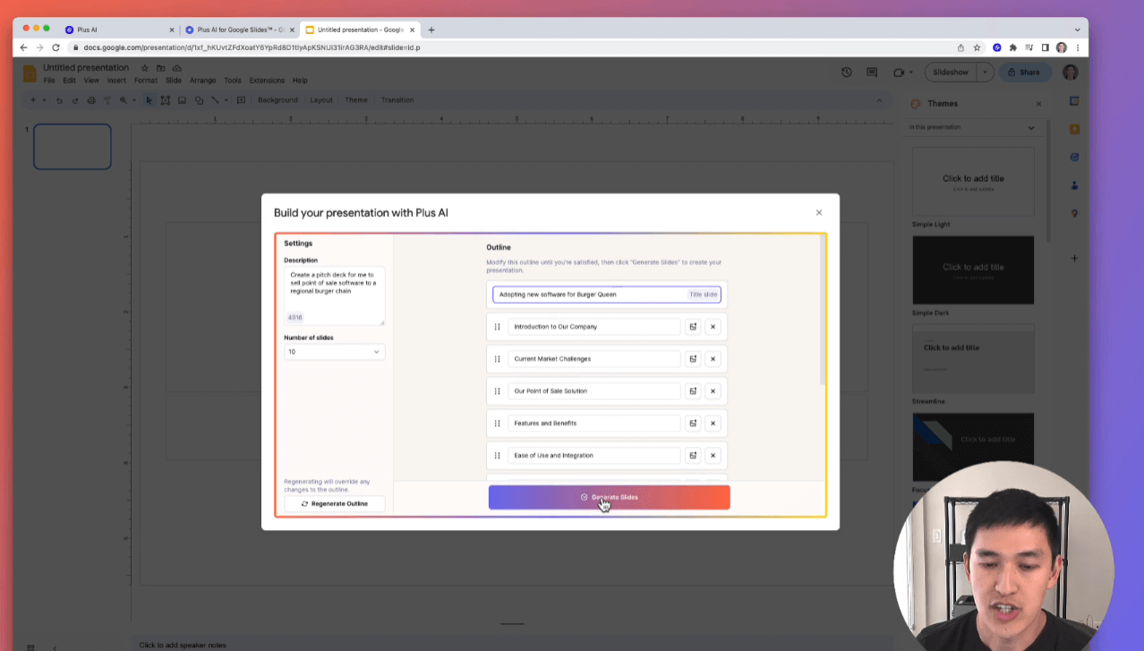Click the Move to folder icon
This screenshot has width=1144, height=651.
coord(161,68)
